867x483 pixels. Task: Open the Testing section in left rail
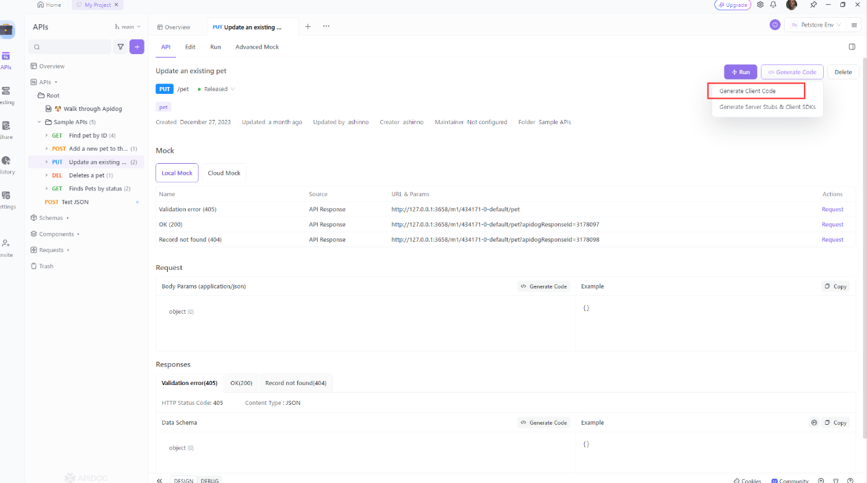(6, 95)
